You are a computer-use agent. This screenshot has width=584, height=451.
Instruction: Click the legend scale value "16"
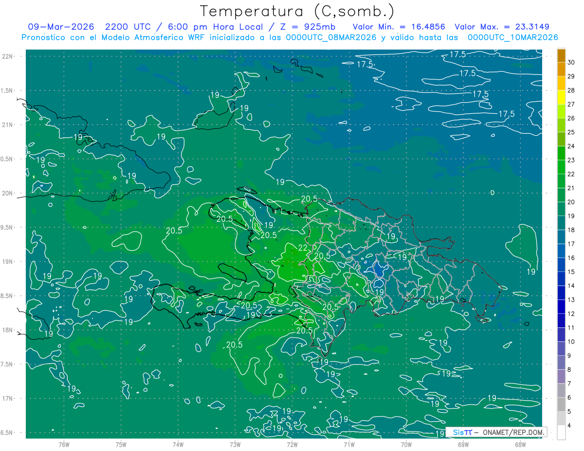(x=571, y=258)
